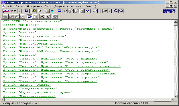179x106 pixels.
Task: Click the table of contents list icon
Action: pyautogui.click(x=82, y=11)
